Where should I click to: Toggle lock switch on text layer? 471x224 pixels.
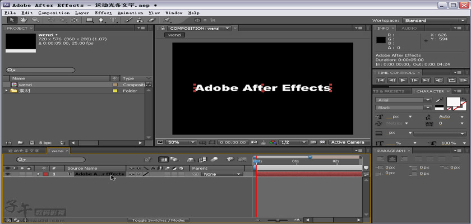coord(29,174)
